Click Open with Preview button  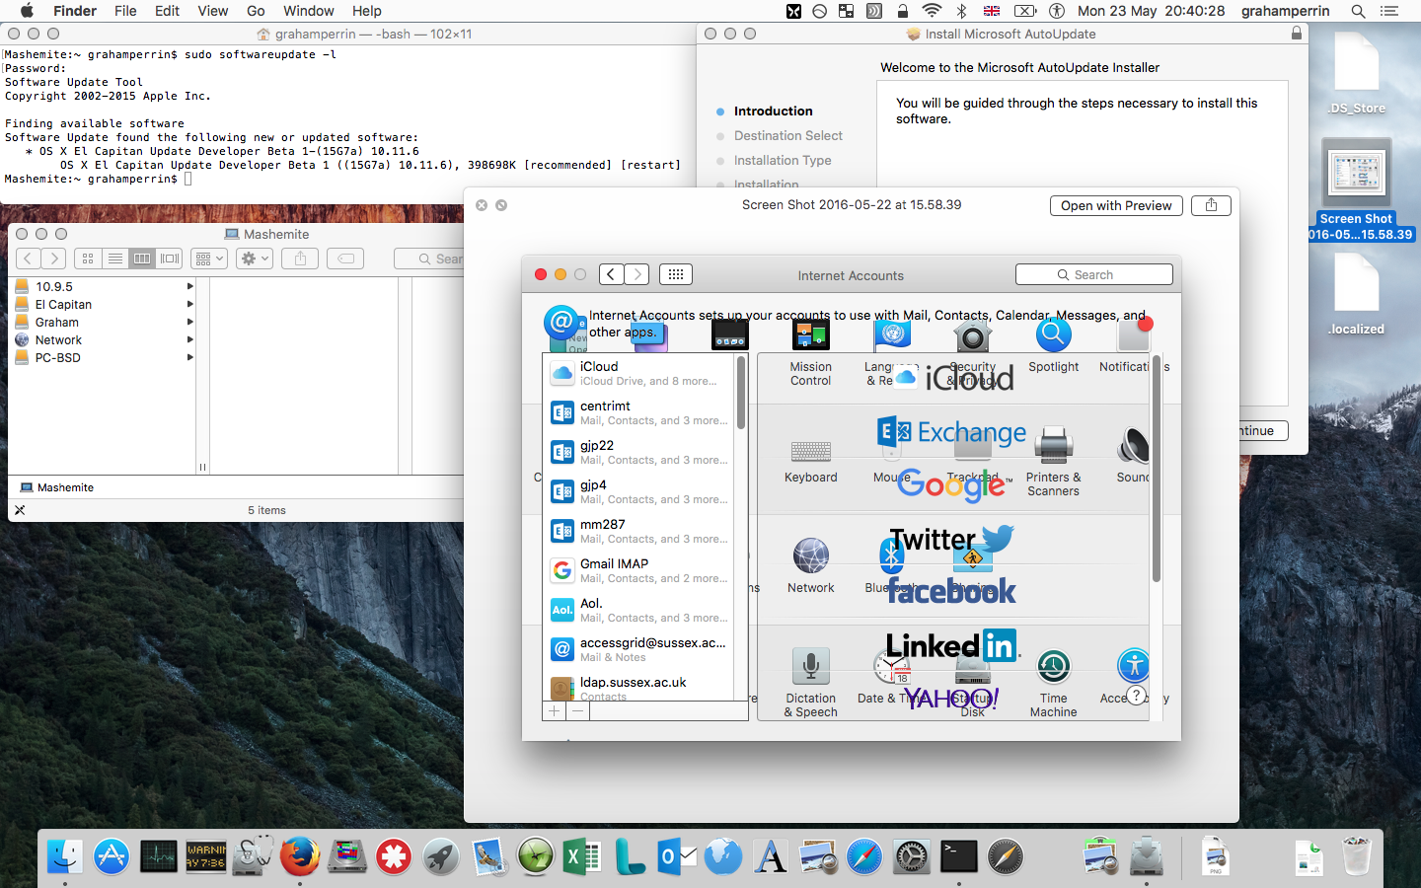pos(1116,205)
